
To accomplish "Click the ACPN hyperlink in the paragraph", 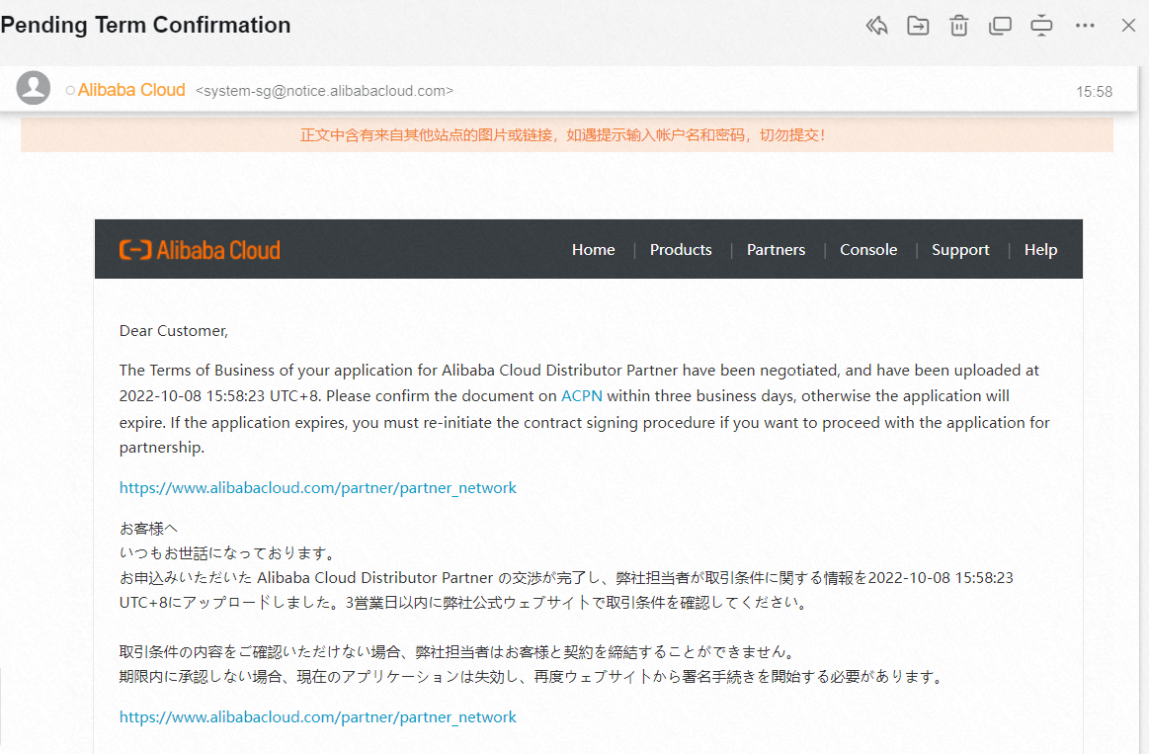I will [x=582, y=395].
